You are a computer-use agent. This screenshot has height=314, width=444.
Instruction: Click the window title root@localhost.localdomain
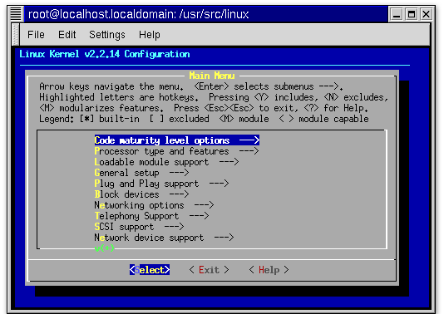coord(139,14)
